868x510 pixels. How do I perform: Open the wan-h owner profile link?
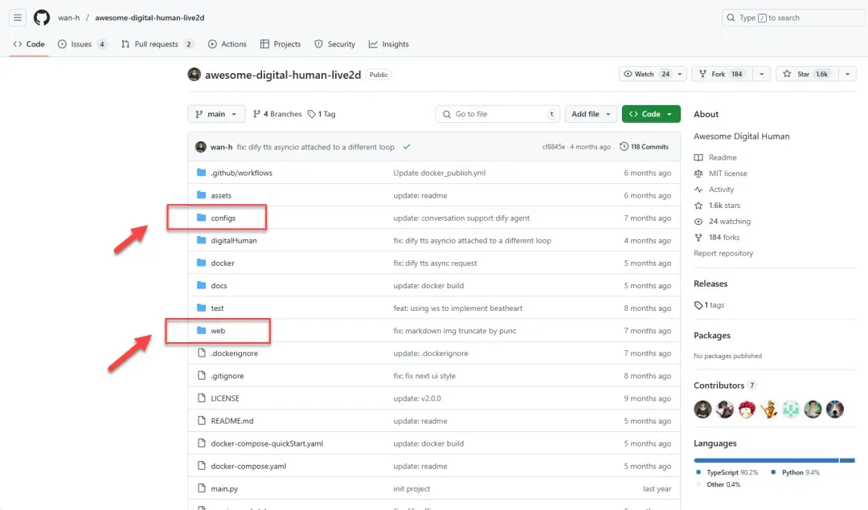(69, 18)
